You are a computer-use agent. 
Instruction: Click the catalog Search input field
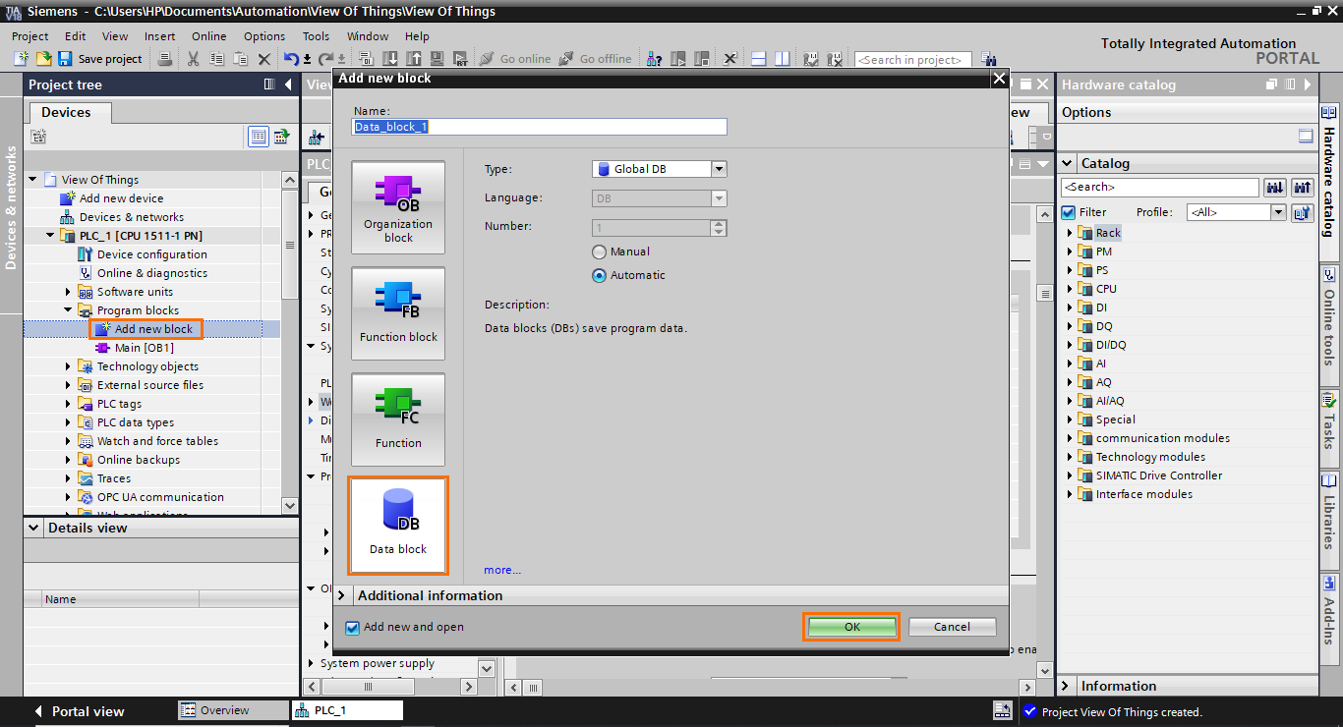(x=1160, y=187)
